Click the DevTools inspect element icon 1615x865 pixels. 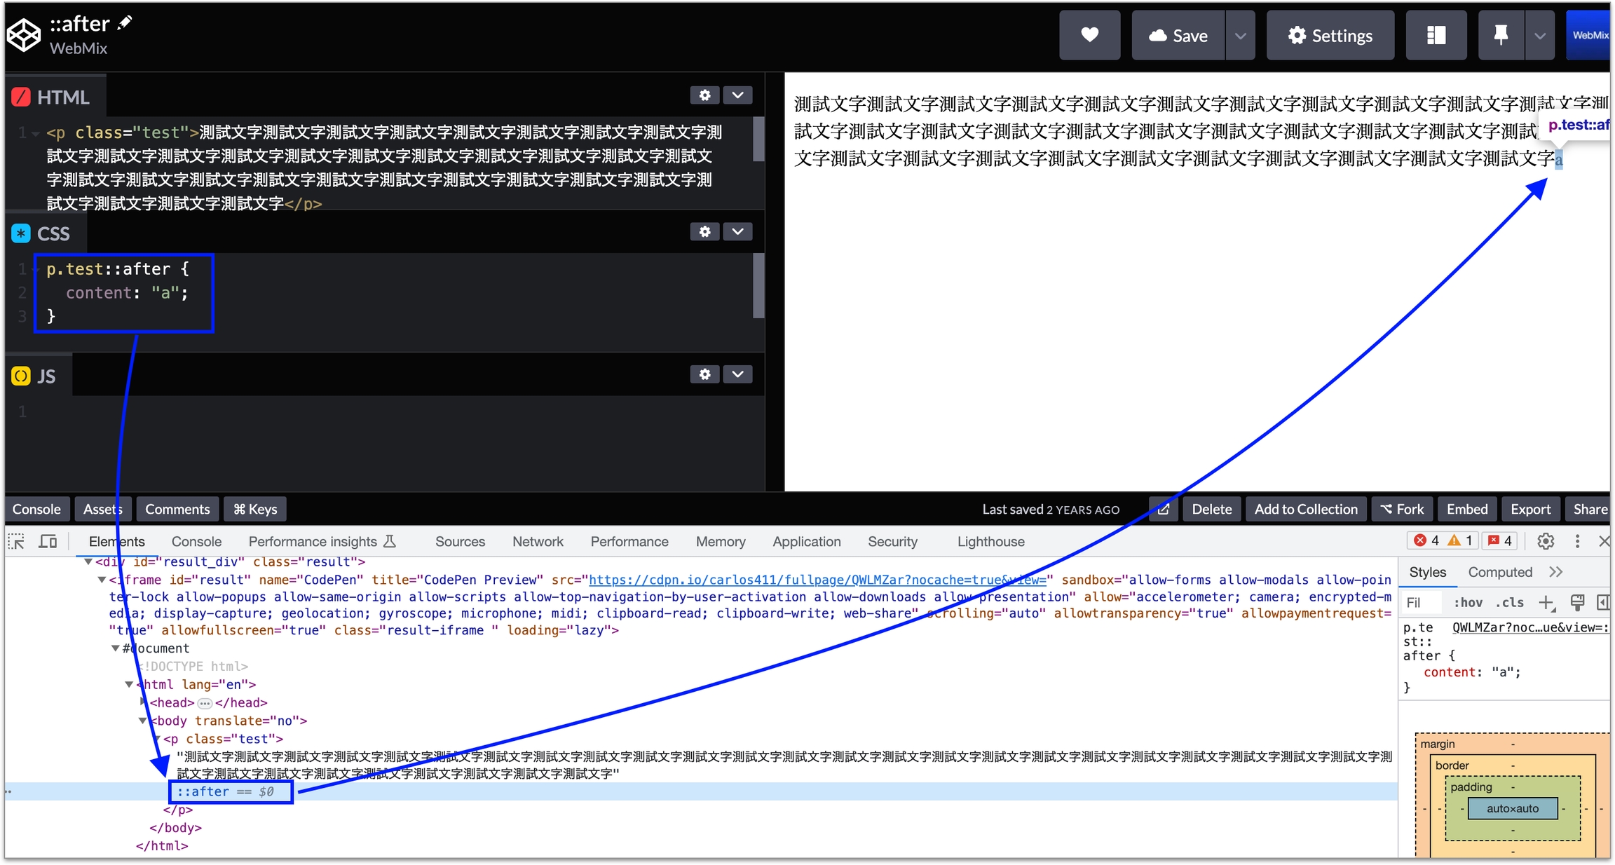16,542
